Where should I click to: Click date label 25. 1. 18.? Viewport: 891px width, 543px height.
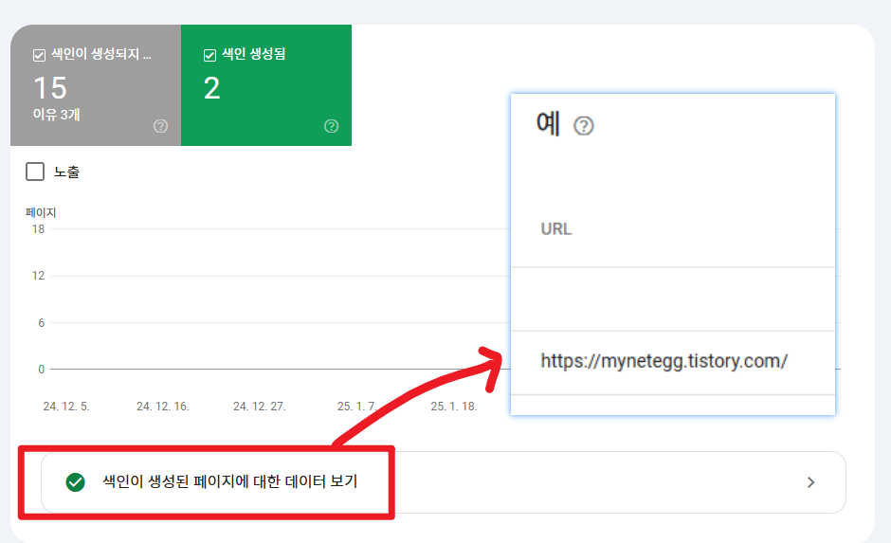pyautogui.click(x=453, y=407)
